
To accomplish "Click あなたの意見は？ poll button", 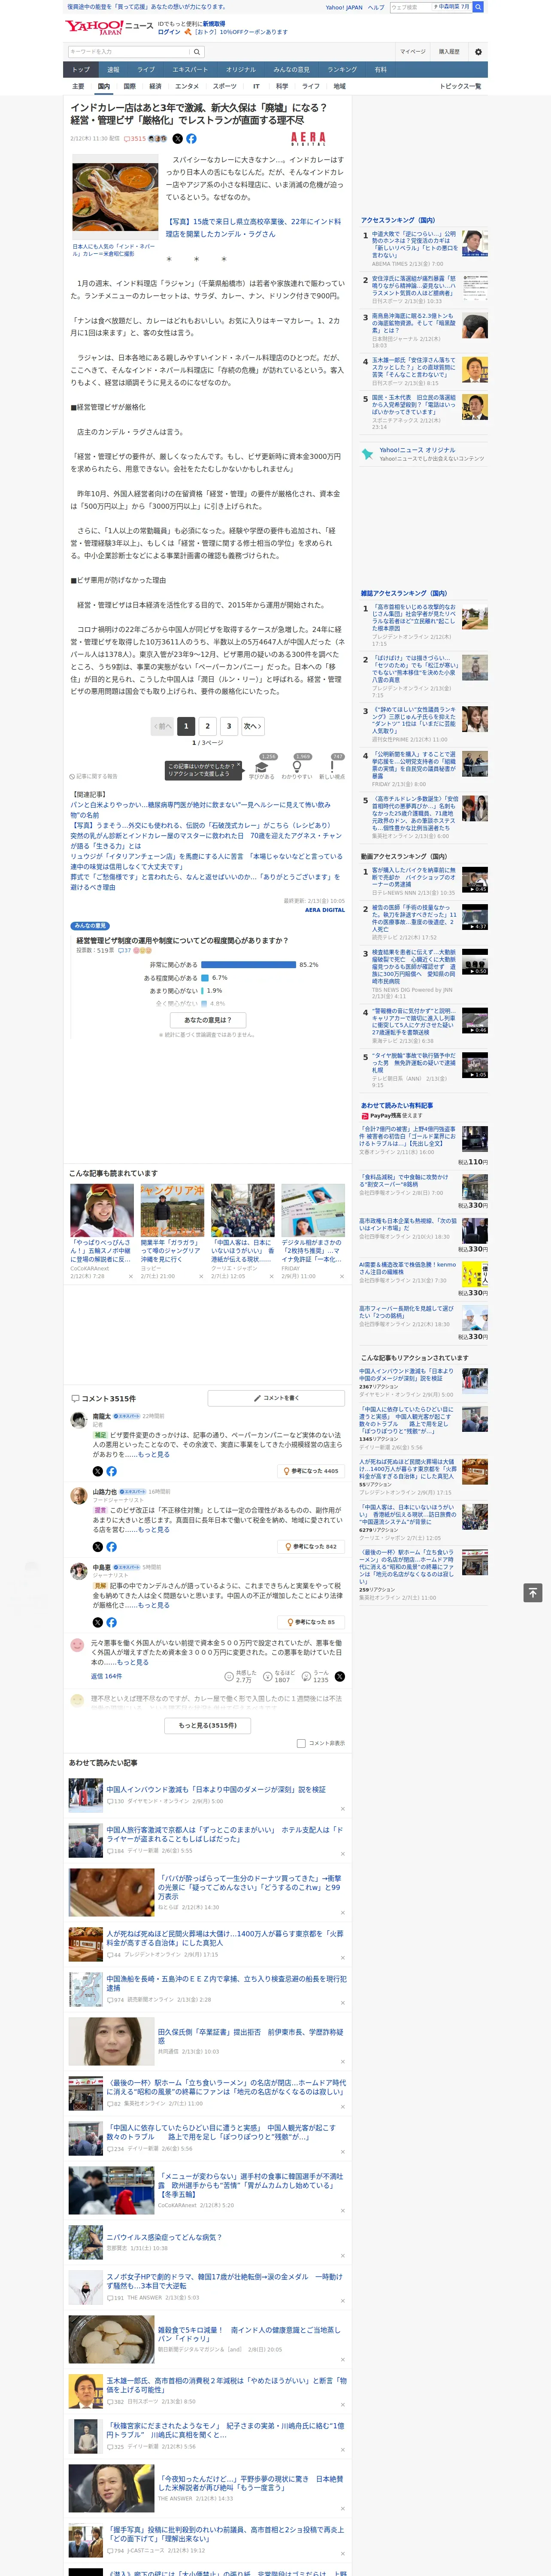I will point(208,1020).
